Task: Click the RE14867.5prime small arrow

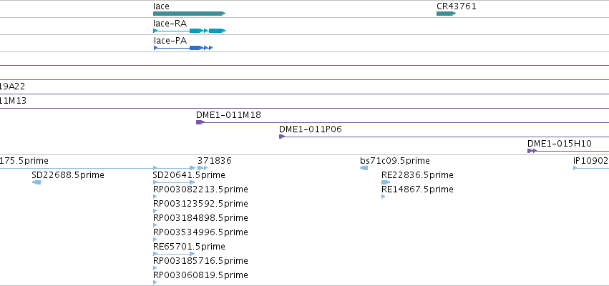Action: (x=384, y=197)
